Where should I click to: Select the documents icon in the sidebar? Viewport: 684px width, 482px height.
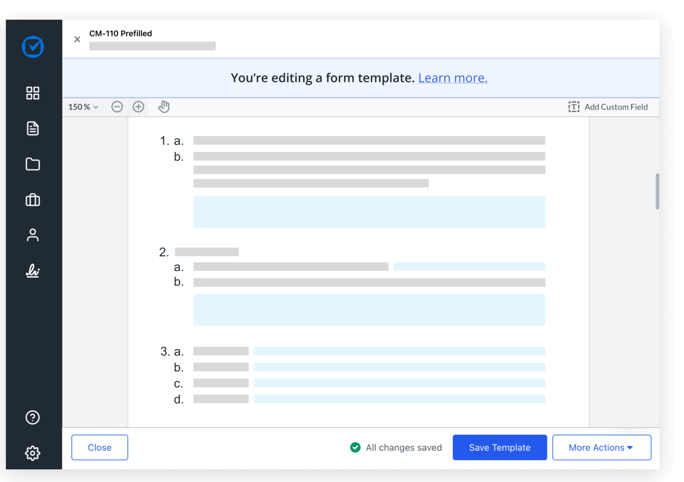32,128
